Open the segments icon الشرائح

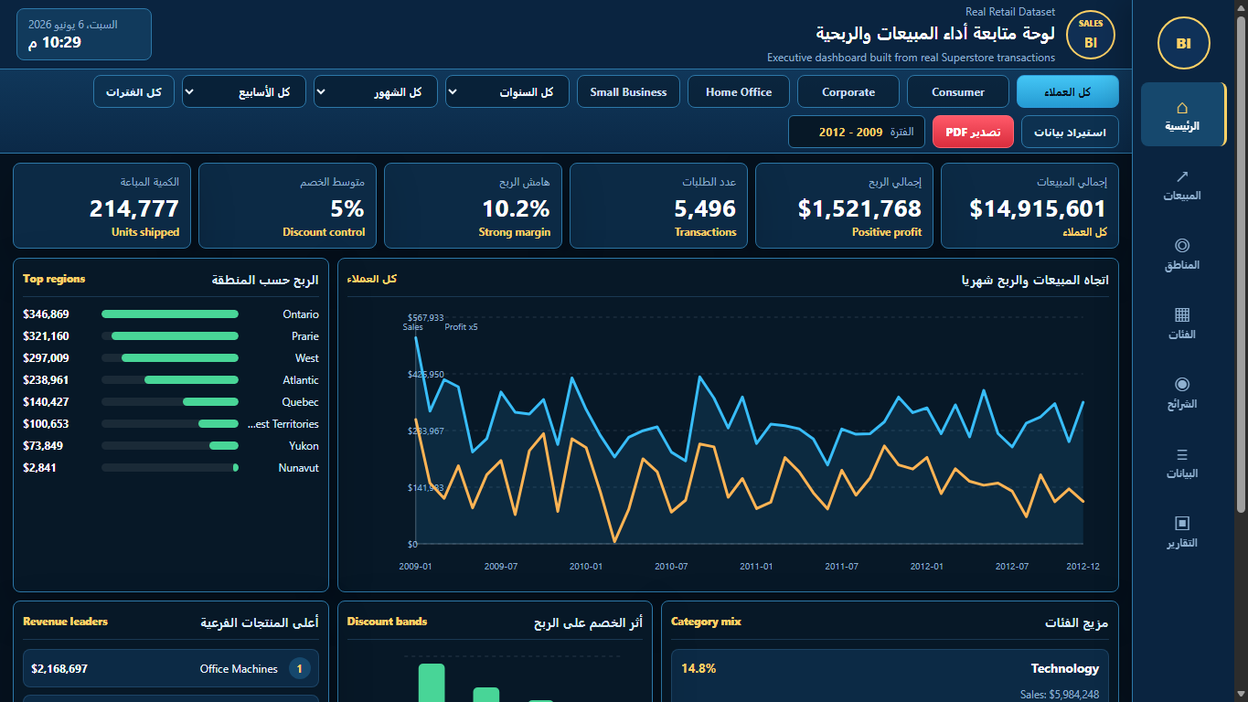point(1182,392)
